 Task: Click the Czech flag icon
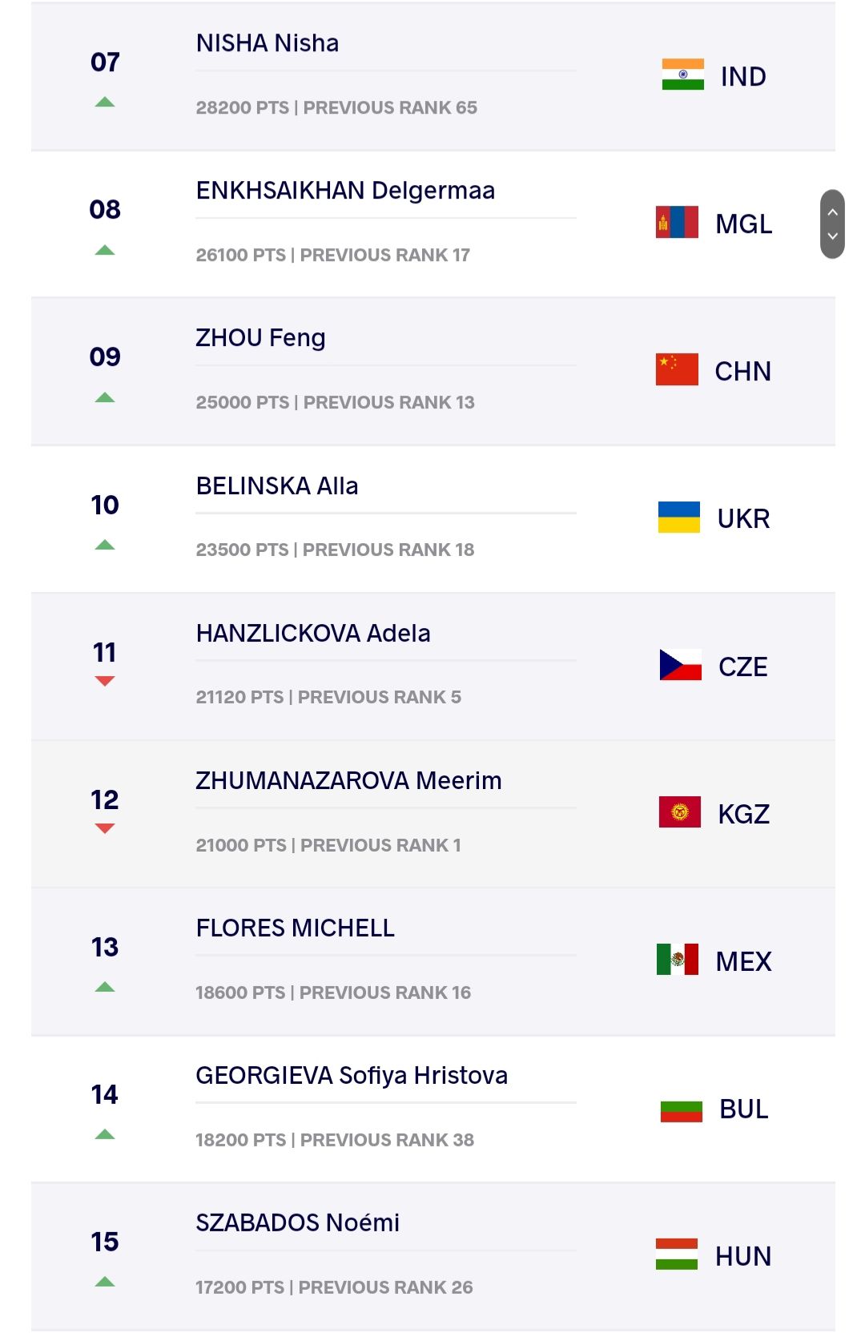(x=680, y=665)
